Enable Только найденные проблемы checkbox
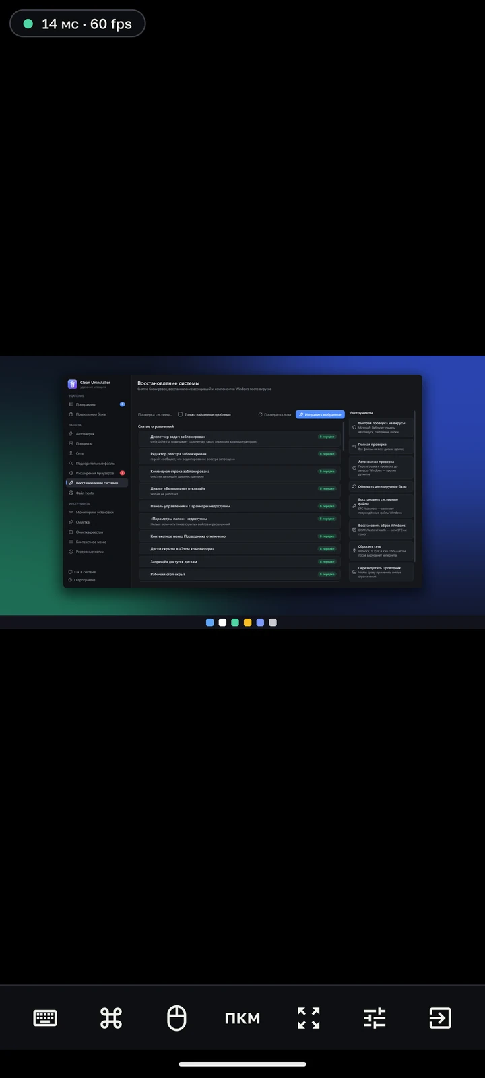This screenshot has width=485, height=1078. (x=180, y=414)
